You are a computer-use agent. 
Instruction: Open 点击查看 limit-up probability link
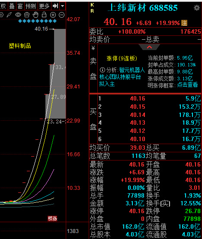[x=187, y=85]
